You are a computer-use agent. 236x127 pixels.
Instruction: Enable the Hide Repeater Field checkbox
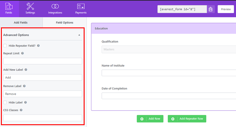[5, 46]
